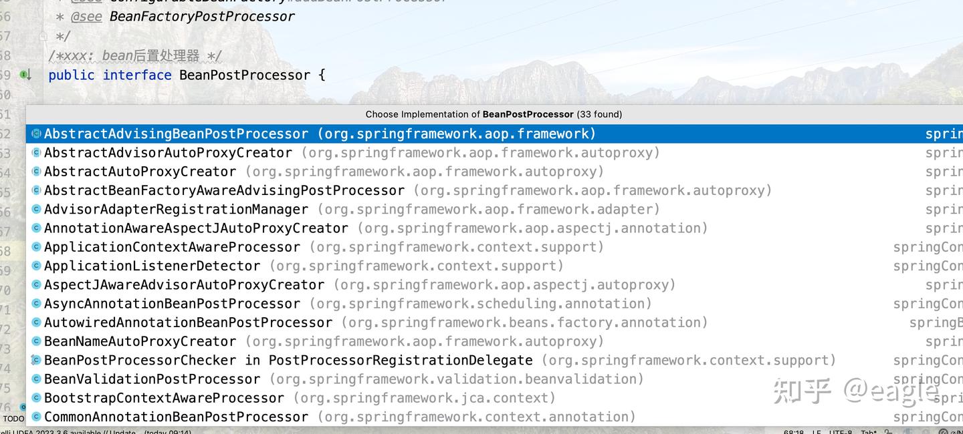Click UTF-8 encoding in status bar
Screen dimensions: 963x434
[841, 431]
